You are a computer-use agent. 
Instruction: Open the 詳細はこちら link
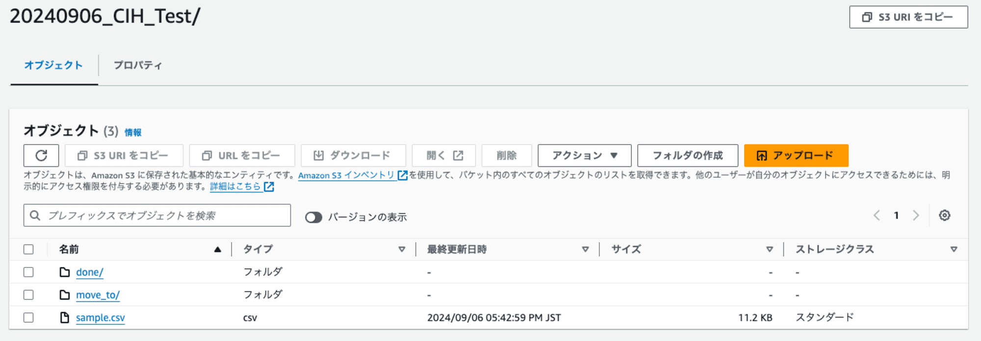(x=235, y=187)
